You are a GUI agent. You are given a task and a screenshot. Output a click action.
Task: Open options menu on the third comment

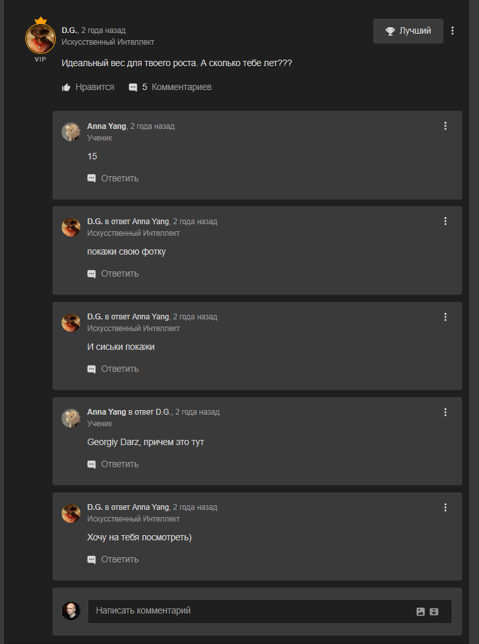445,317
